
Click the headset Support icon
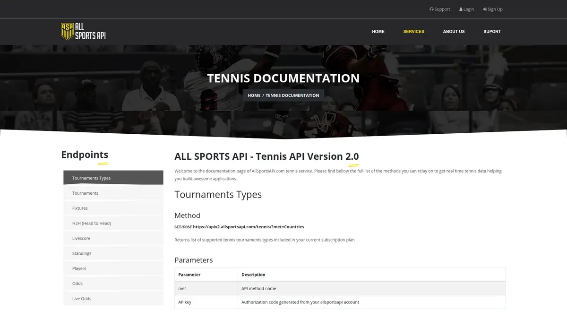(431, 9)
